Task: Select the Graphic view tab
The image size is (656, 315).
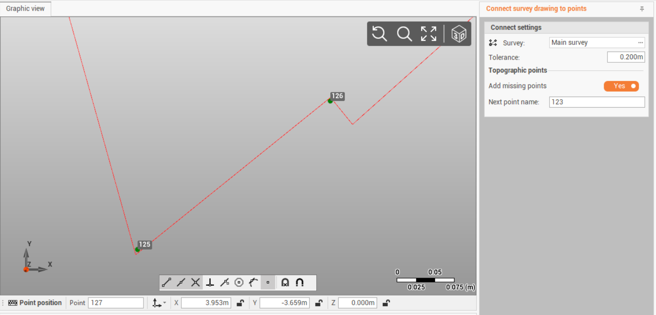Action: point(25,8)
